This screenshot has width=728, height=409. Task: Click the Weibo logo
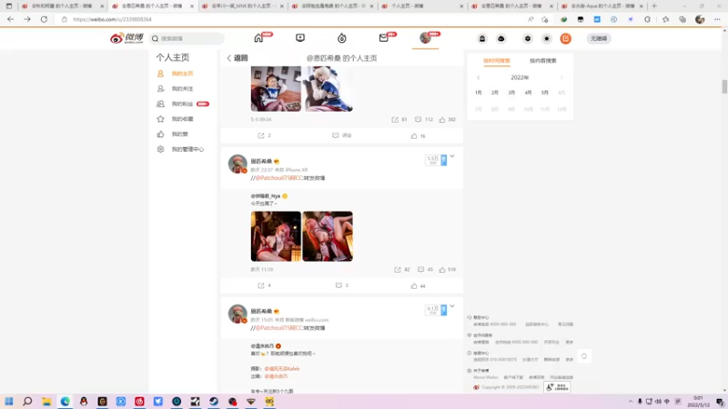(126, 38)
